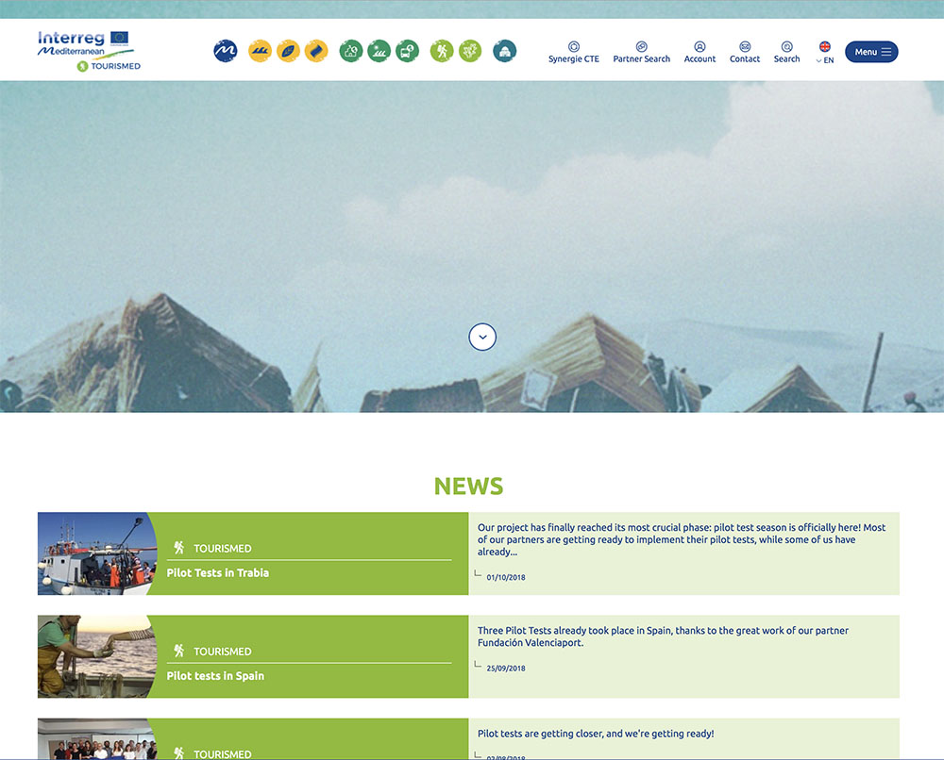This screenshot has height=760, width=944.
Task: Expand the EN language dropdown
Action: click(x=825, y=53)
